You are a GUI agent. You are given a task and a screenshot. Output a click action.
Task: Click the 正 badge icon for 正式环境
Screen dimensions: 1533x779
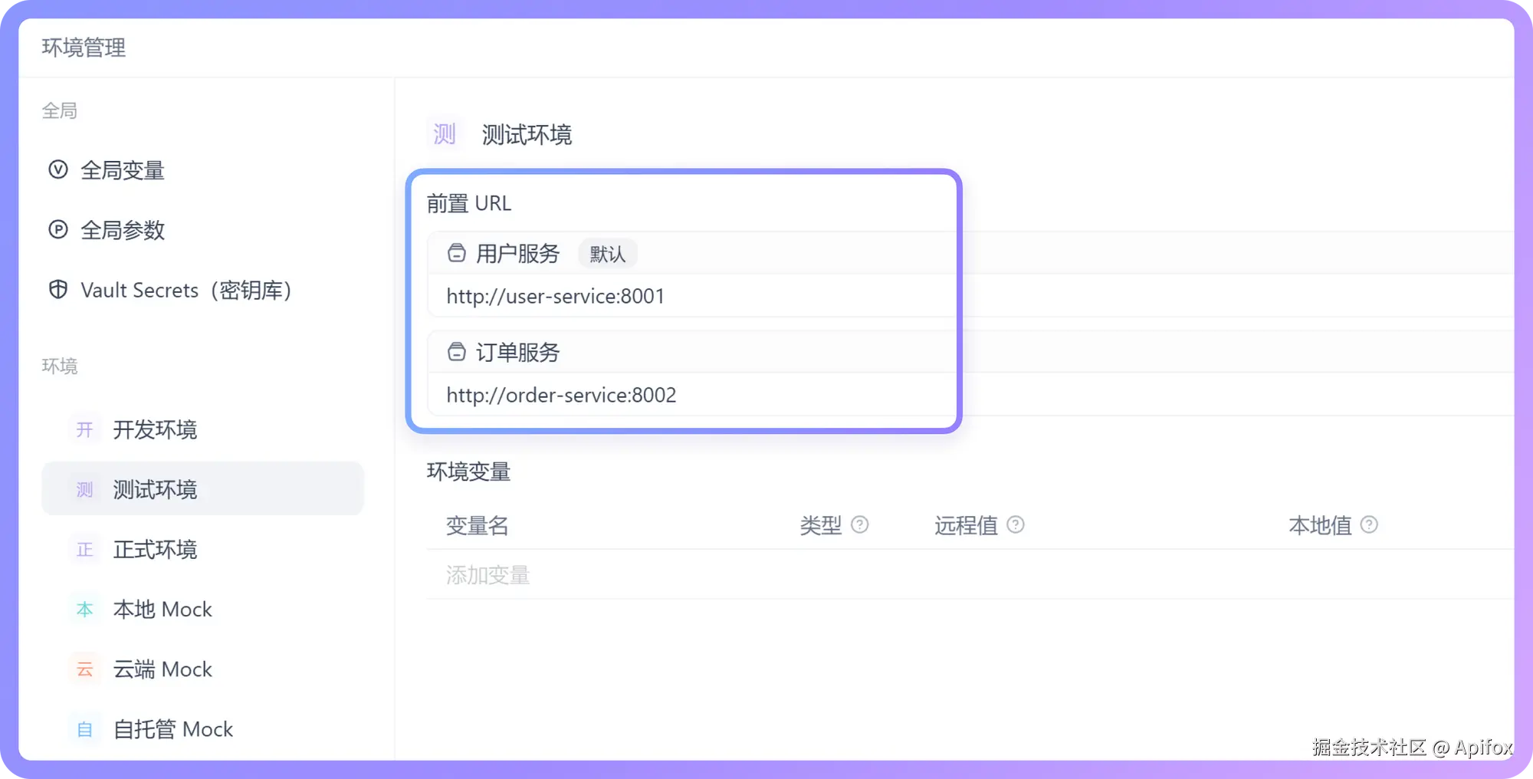[85, 550]
